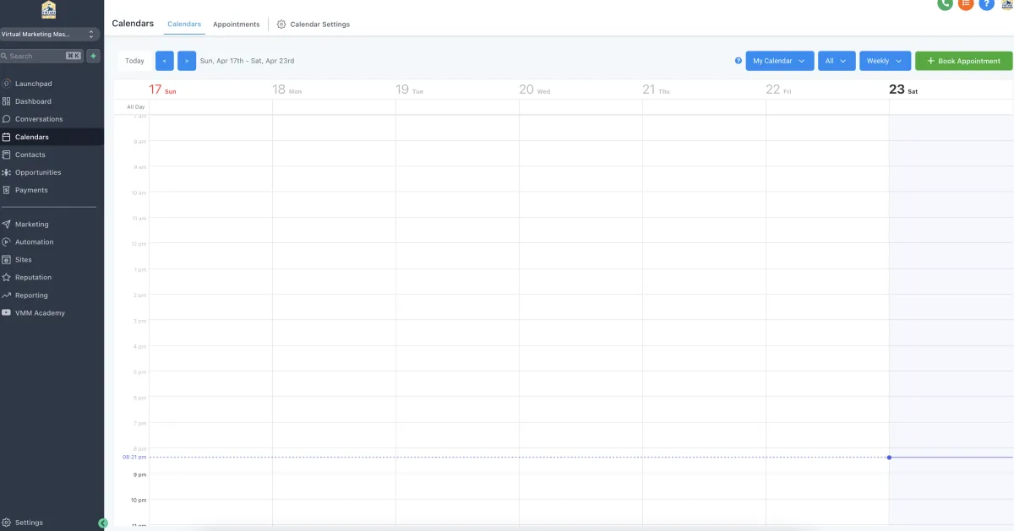Click the Contacts icon in sidebar

click(7, 154)
